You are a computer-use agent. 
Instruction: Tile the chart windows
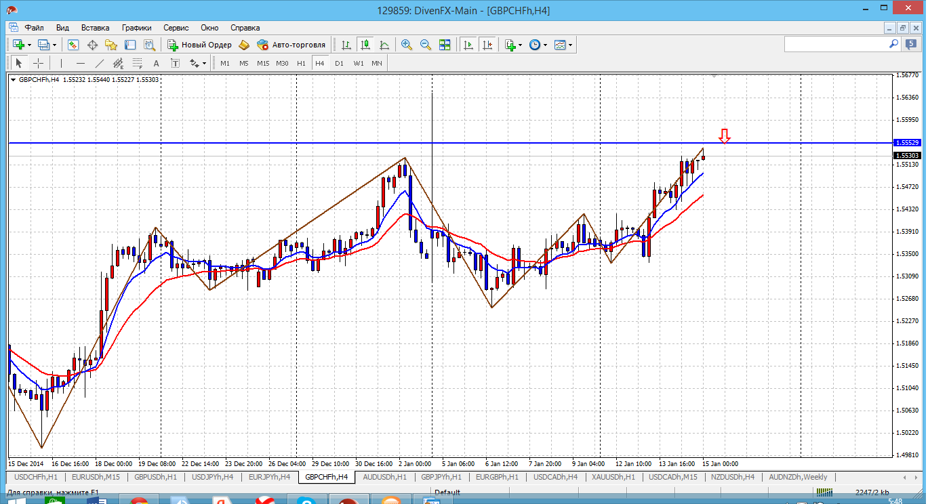click(x=445, y=45)
